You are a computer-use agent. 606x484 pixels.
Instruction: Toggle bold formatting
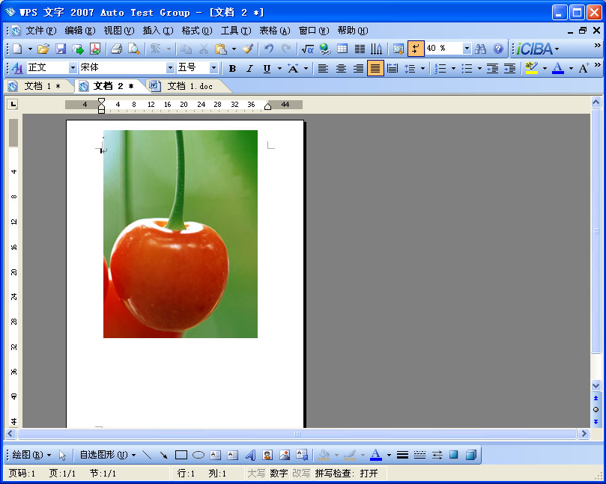(233, 67)
